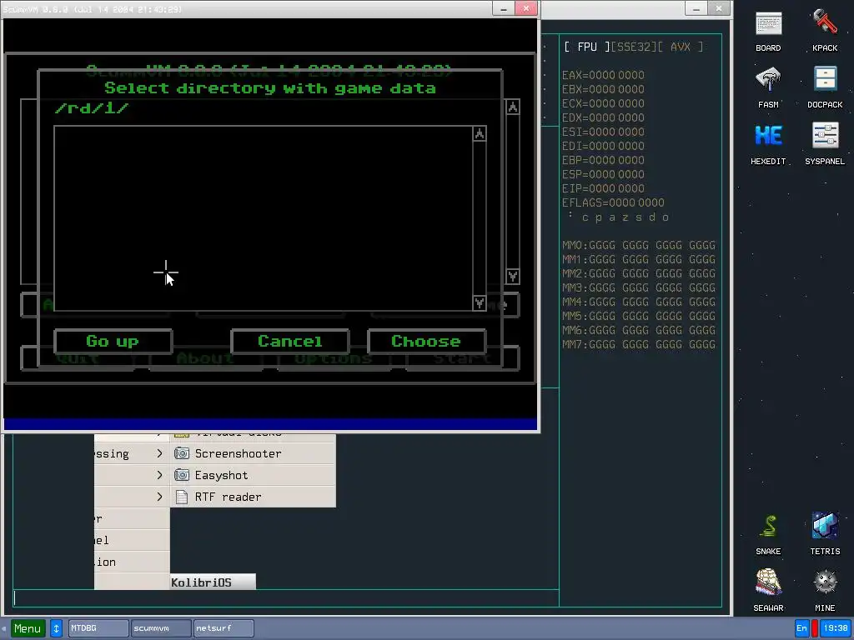Click the MM0 register row
Viewport: 854px width, 640px height.
coord(639,246)
